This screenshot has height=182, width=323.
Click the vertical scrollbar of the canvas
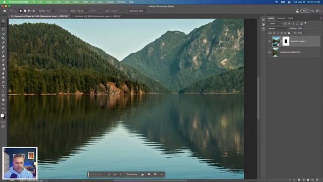click(258, 98)
